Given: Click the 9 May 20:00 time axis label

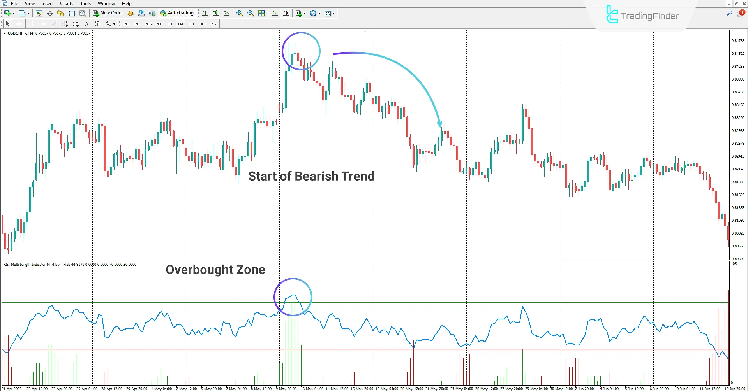Looking at the screenshot, I should coord(286,389).
